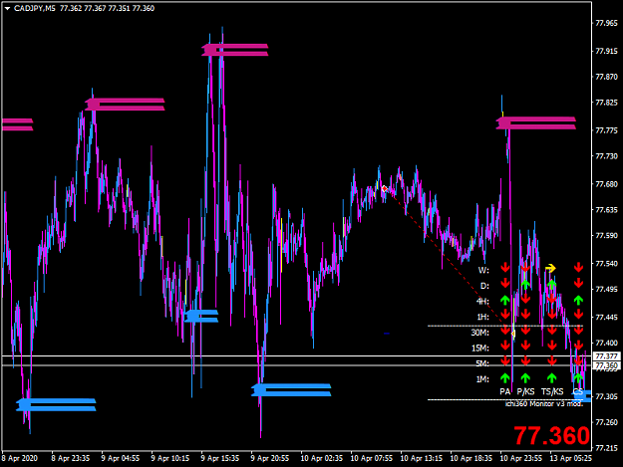Click the 15M: timeframe row label
The image size is (623, 467).
(x=480, y=349)
